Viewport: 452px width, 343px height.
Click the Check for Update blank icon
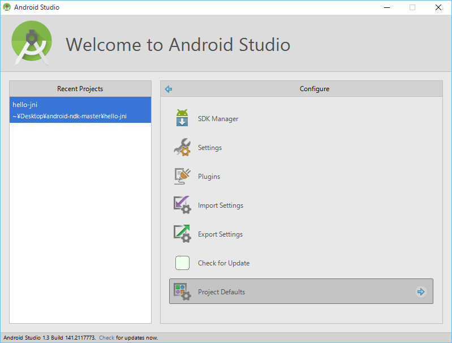click(x=182, y=263)
